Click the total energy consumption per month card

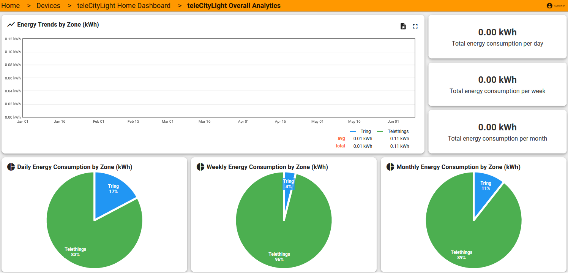point(497,132)
